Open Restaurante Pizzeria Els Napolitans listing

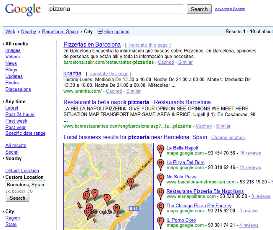[x=205, y=191]
